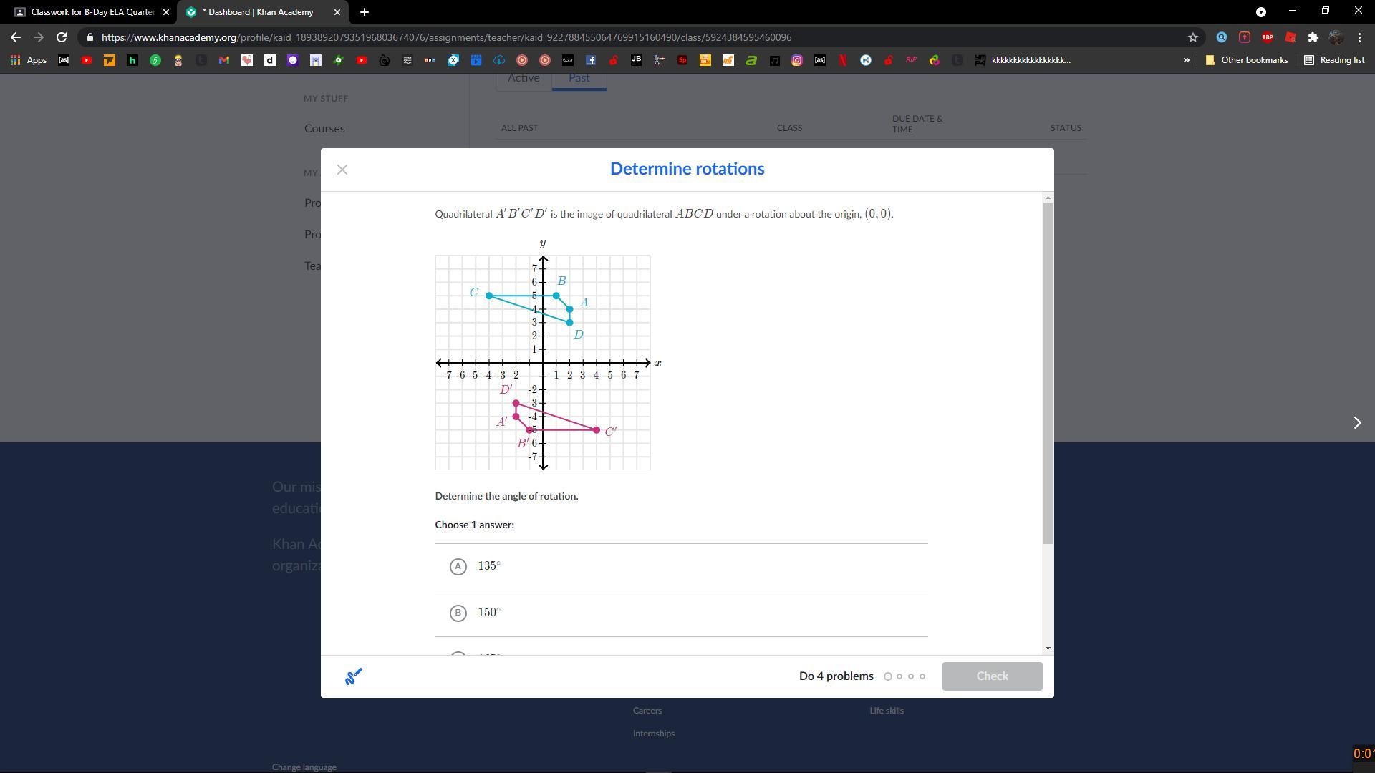Go to next item with right arrow

point(1357,423)
